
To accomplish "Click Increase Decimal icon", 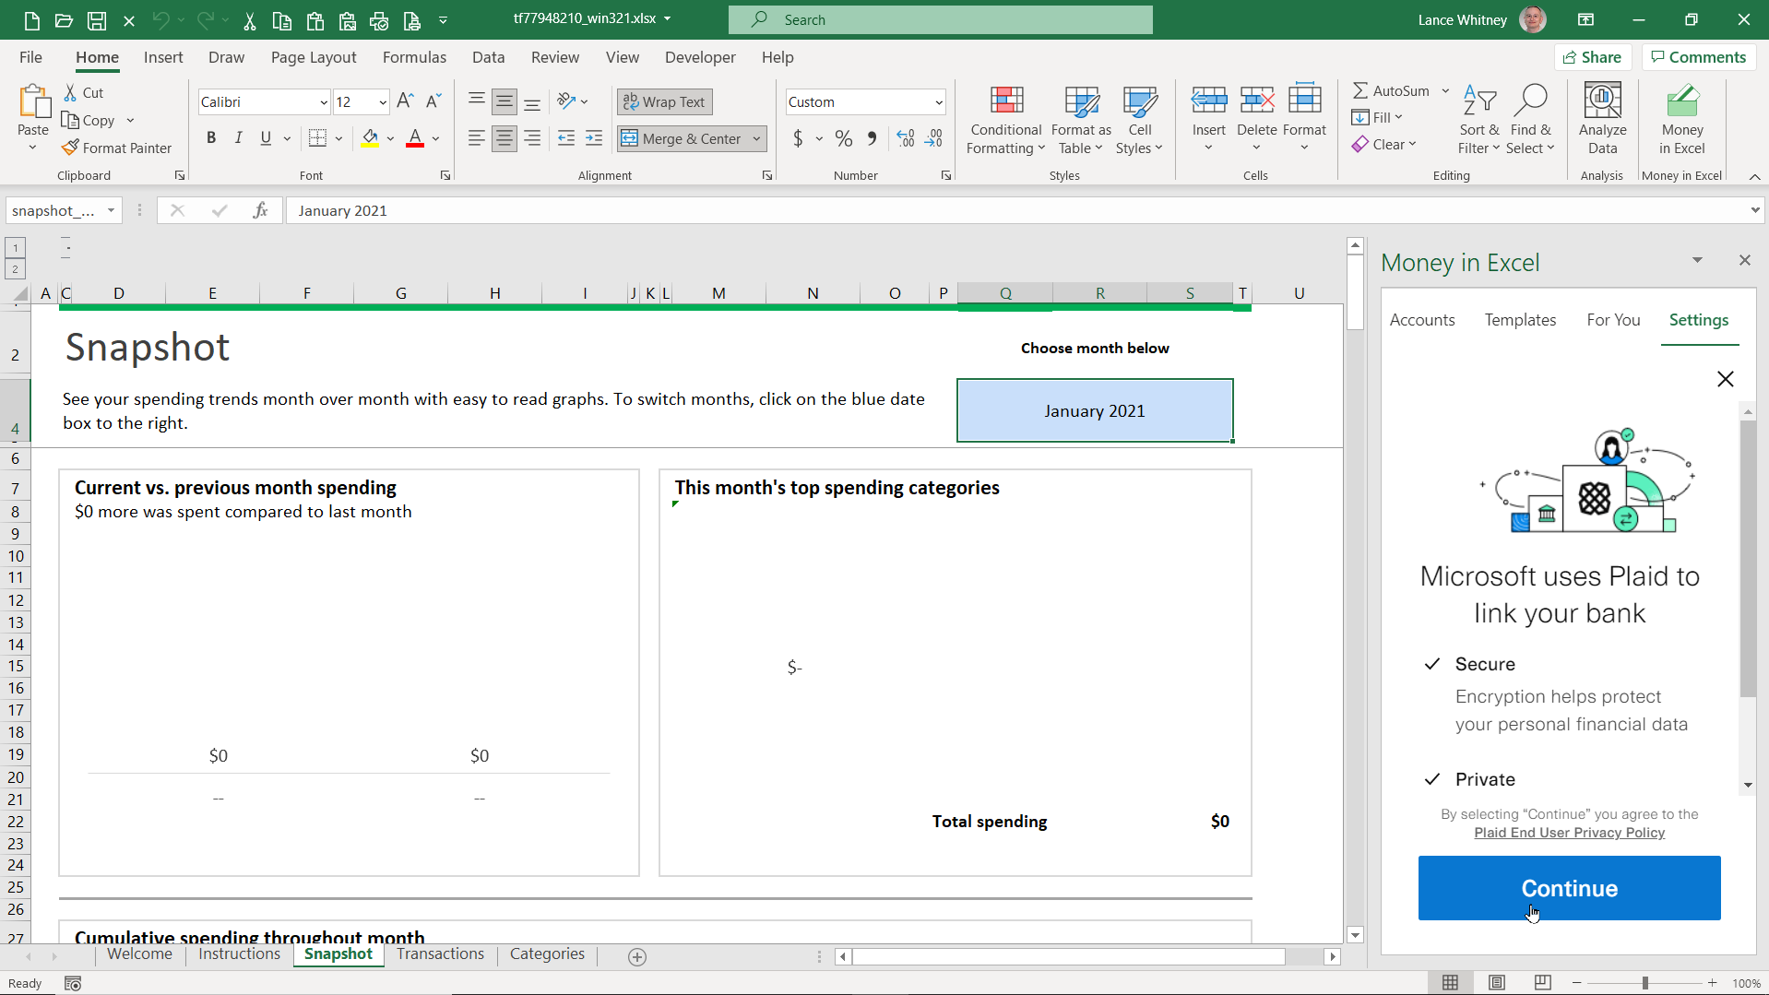I will [906, 138].
